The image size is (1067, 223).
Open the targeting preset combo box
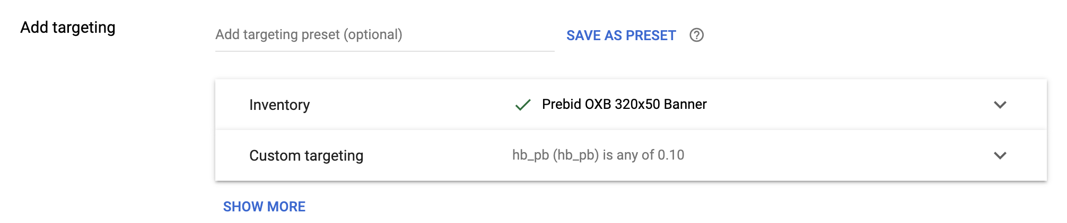(x=384, y=35)
